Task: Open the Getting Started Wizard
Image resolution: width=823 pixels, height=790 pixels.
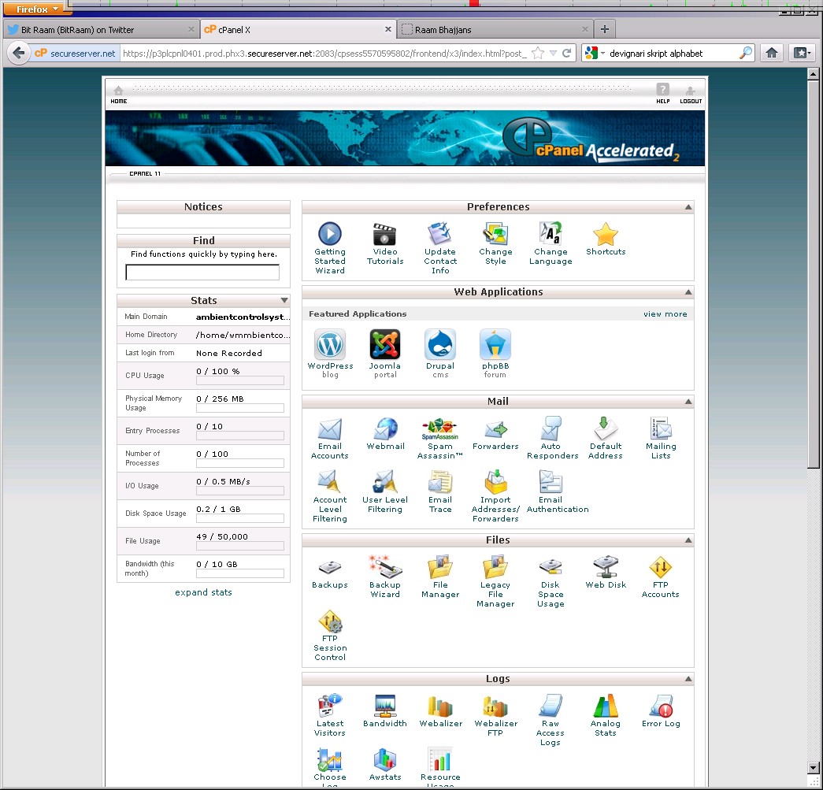Action: pos(330,248)
